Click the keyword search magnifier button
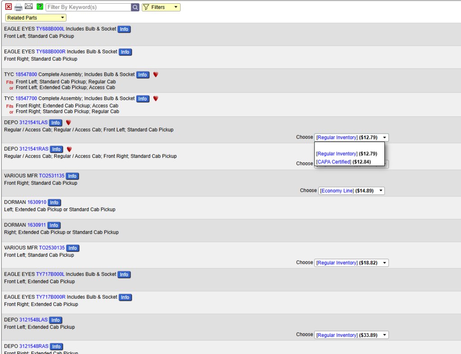This screenshot has height=354, width=461. [x=135, y=7]
